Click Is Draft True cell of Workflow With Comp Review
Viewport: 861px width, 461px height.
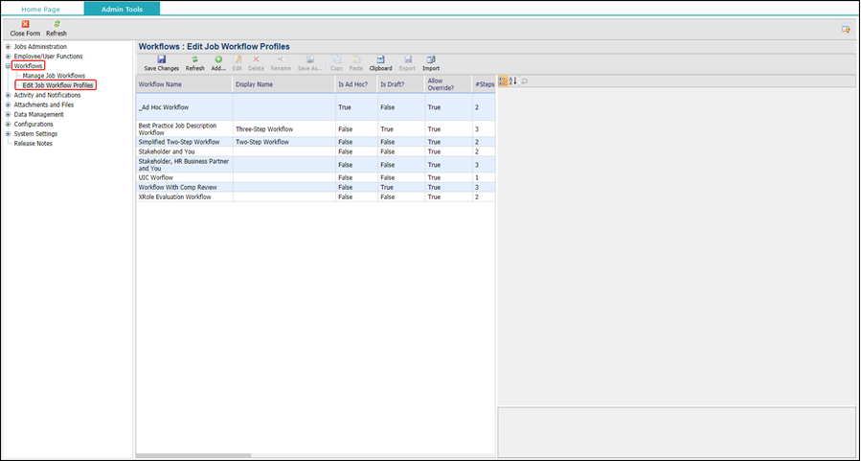(401, 187)
